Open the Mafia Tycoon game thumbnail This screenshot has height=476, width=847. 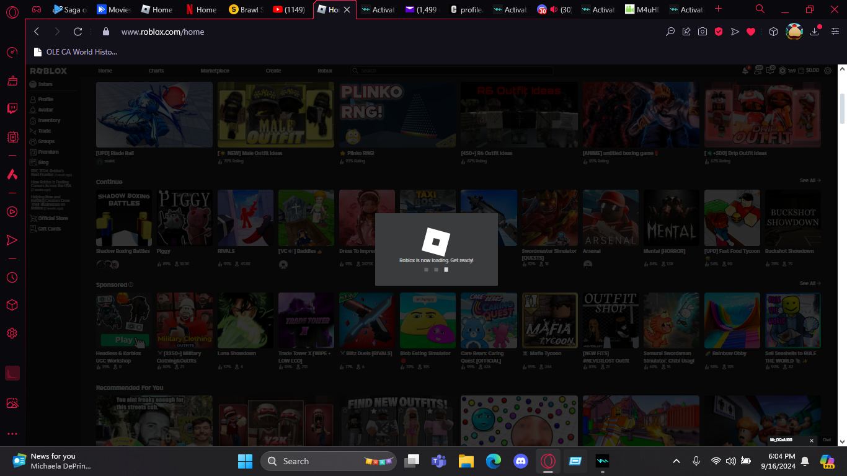tap(549, 320)
